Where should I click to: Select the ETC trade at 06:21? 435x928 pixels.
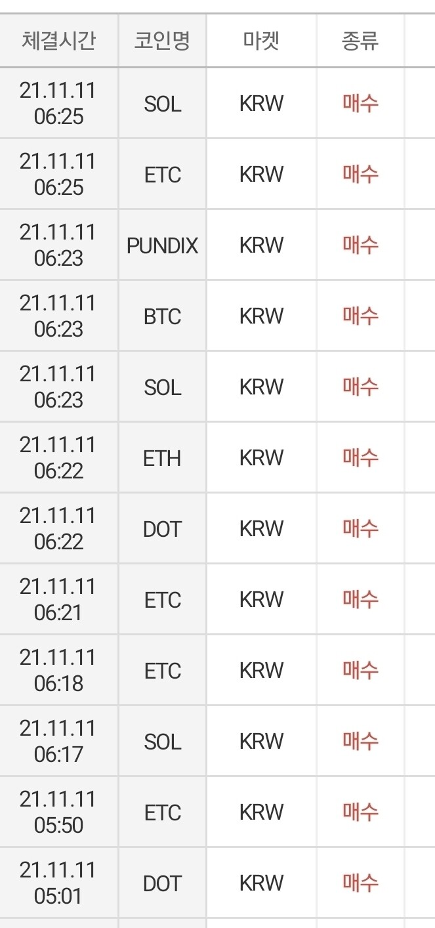coord(161,599)
